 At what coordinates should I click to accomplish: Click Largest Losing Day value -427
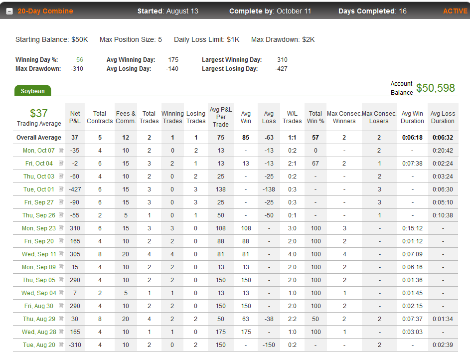click(281, 69)
